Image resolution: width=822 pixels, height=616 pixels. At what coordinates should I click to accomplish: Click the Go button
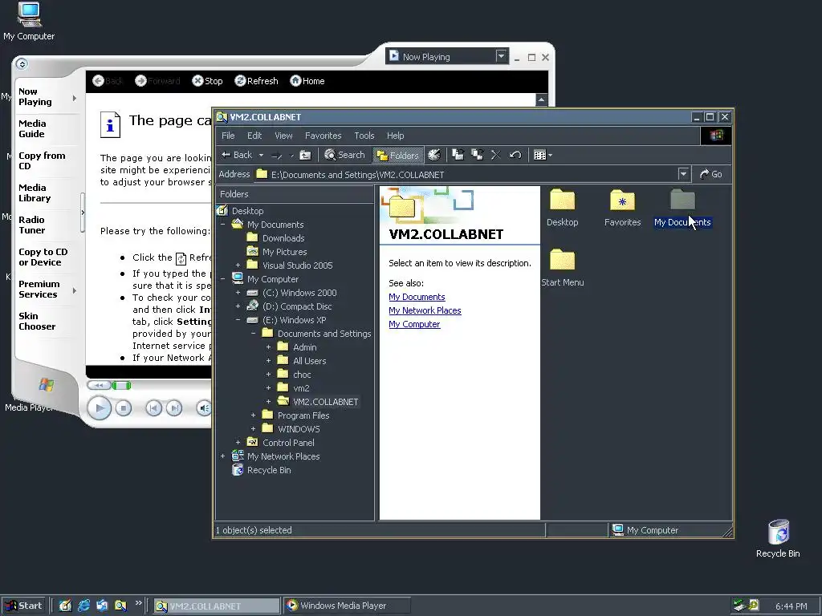[711, 174]
